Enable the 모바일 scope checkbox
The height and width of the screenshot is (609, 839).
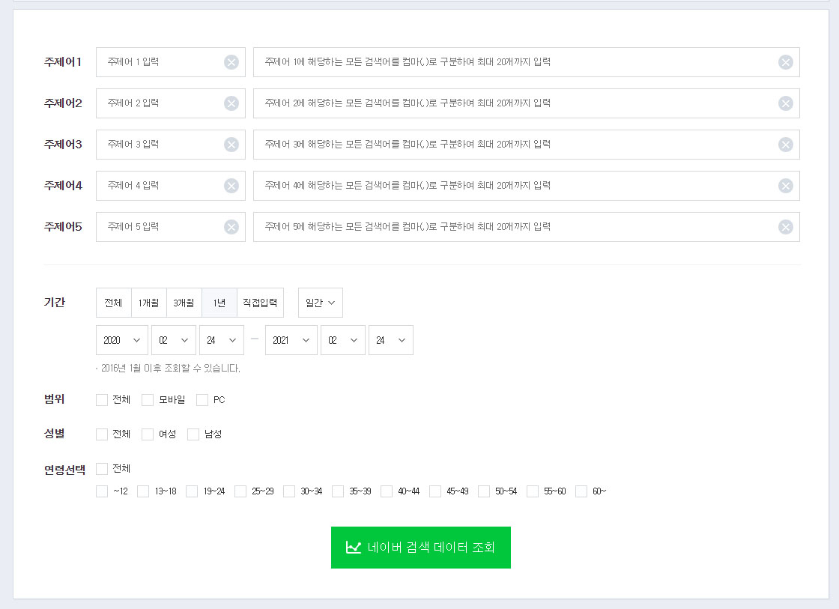click(x=147, y=399)
